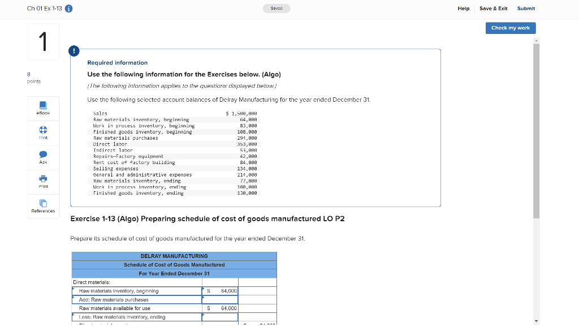Click the Indirect labor 53,000 row
This screenshot has width=579, height=331.
174,150
